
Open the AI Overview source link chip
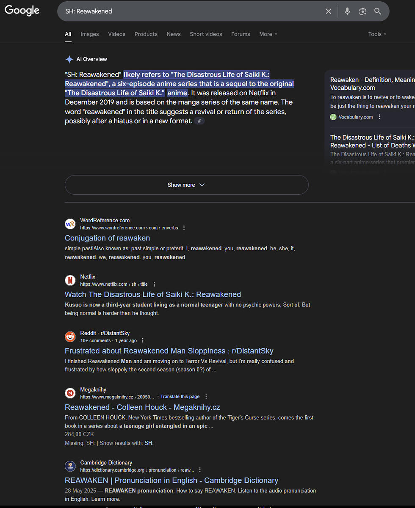(x=200, y=121)
